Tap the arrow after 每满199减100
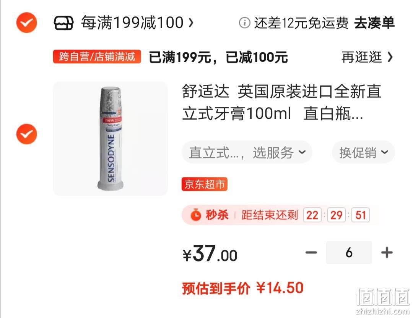The image size is (413, 318). [x=191, y=23]
